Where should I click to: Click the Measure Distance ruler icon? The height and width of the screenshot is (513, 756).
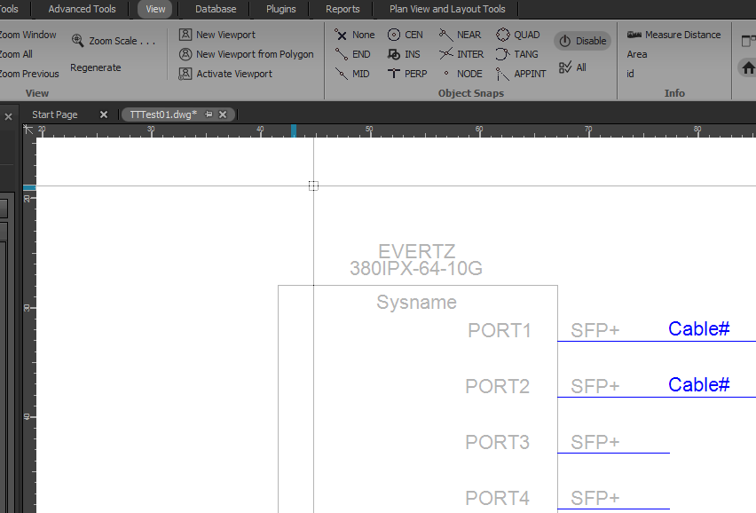coord(634,35)
